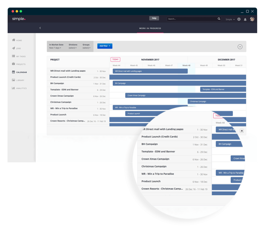The height and width of the screenshot is (228, 264).
Task: Click the Help button
Action: pyautogui.click(x=154, y=18)
